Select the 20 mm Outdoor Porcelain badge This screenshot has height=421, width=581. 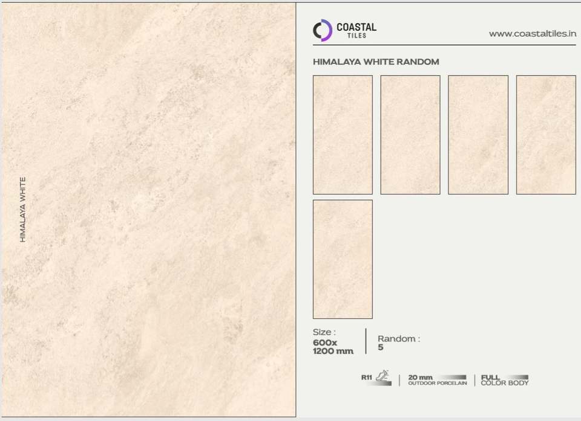click(x=437, y=380)
